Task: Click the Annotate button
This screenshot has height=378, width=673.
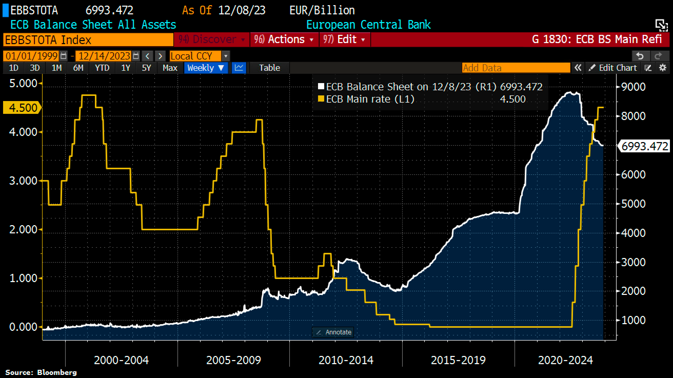Action: click(333, 332)
